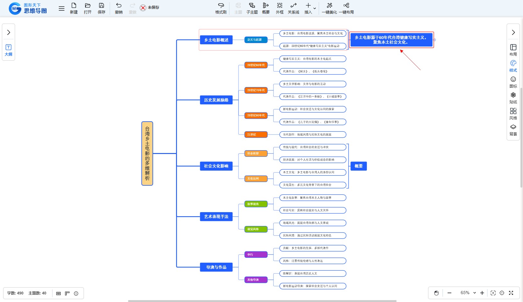Expand the left panel chevron
The width and height of the screenshot is (523, 302).
[x=8, y=32]
